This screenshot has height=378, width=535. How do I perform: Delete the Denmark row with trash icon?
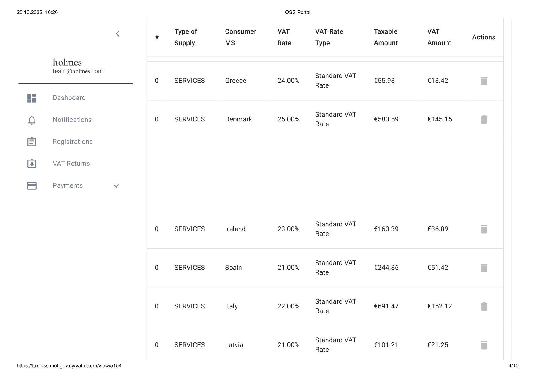click(x=484, y=119)
